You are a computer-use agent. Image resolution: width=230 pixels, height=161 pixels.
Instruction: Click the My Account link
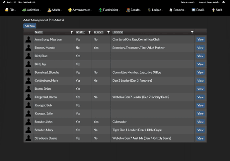coord(187,2)
